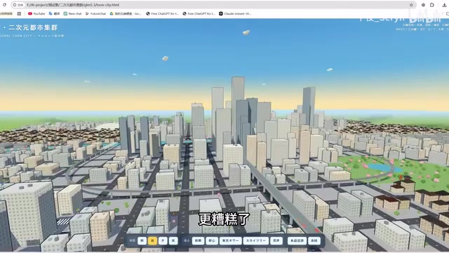449x253 pixels.
Task: Click the rightmost button in the bottom control bar
Action: click(314, 240)
